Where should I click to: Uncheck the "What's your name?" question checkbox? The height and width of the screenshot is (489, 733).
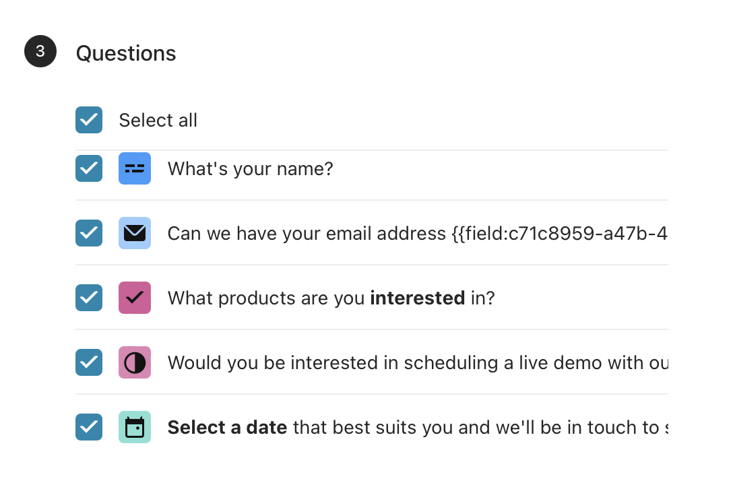pos(89,168)
